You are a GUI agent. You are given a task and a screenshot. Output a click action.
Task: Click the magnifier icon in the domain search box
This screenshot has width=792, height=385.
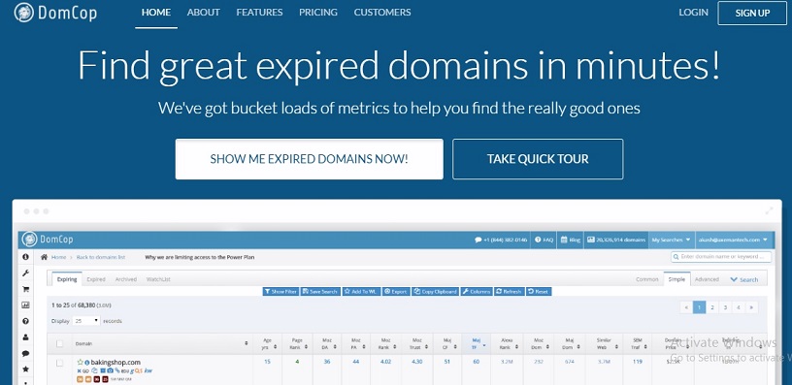[676, 257]
